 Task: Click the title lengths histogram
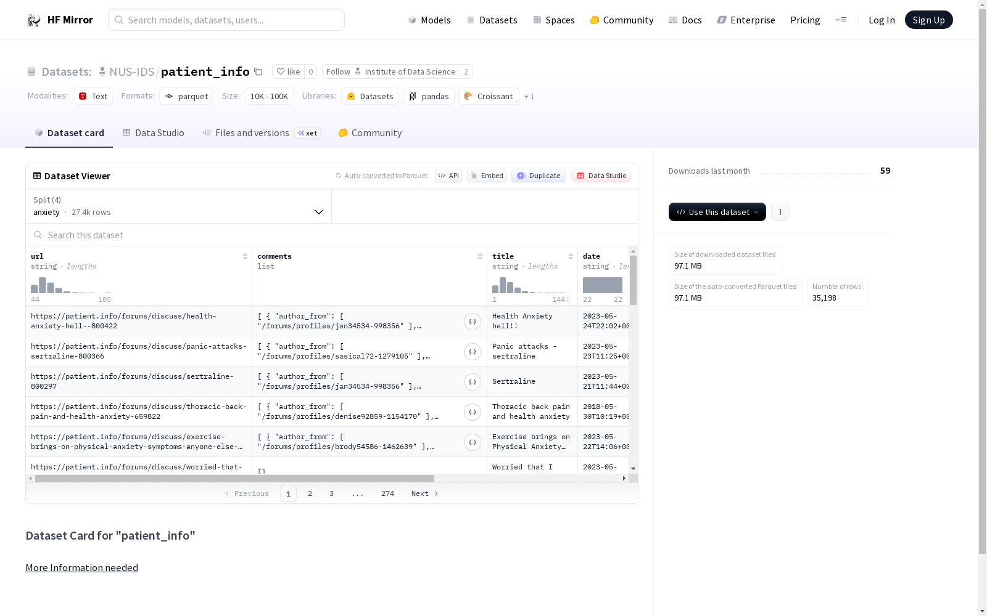click(531, 285)
